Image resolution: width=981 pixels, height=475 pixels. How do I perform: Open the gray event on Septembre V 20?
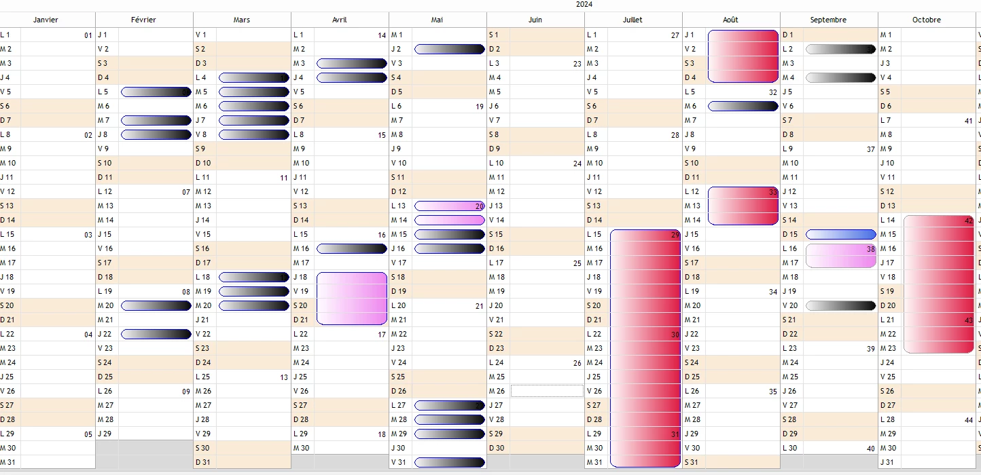(x=841, y=305)
